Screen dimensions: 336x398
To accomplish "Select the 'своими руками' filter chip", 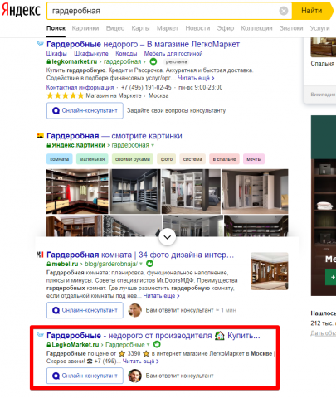I will coord(133,159).
